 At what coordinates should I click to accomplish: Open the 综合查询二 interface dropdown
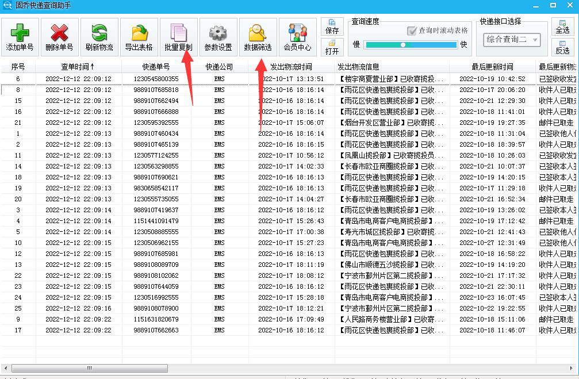(x=512, y=40)
